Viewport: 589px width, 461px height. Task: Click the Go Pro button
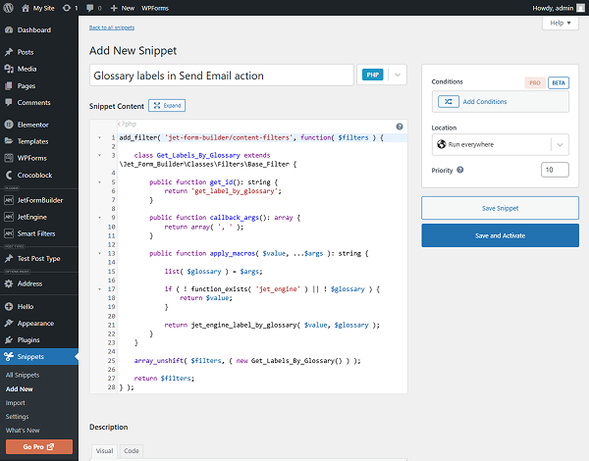(39, 446)
